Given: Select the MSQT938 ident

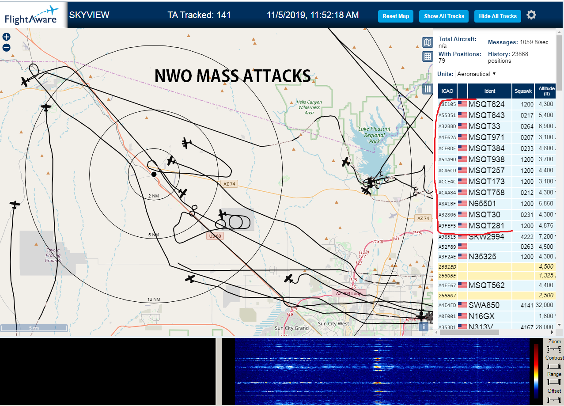Looking at the screenshot, I should [x=486, y=159].
